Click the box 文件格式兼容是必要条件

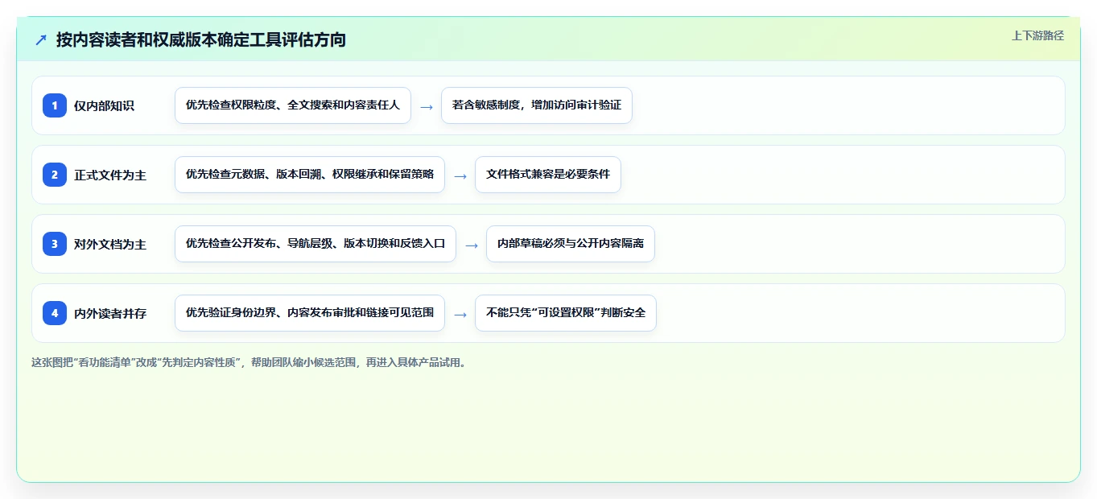click(x=548, y=175)
